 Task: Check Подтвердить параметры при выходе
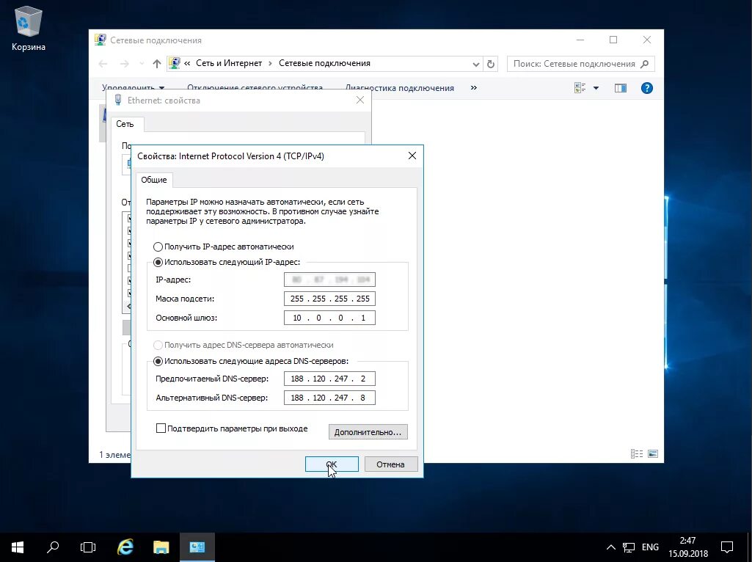click(x=161, y=428)
